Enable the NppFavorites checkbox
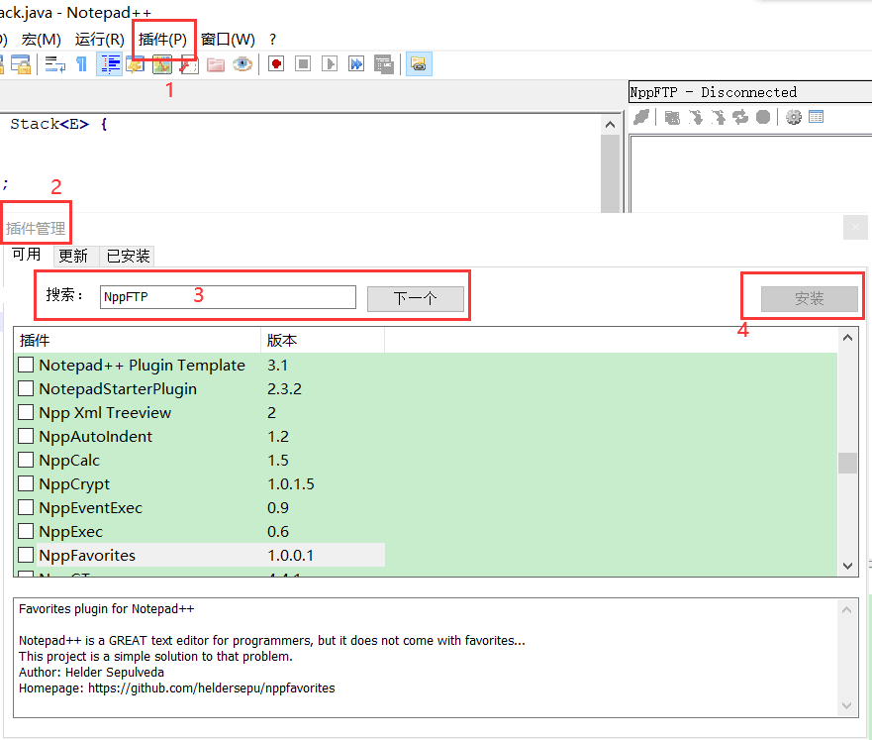 [27, 556]
